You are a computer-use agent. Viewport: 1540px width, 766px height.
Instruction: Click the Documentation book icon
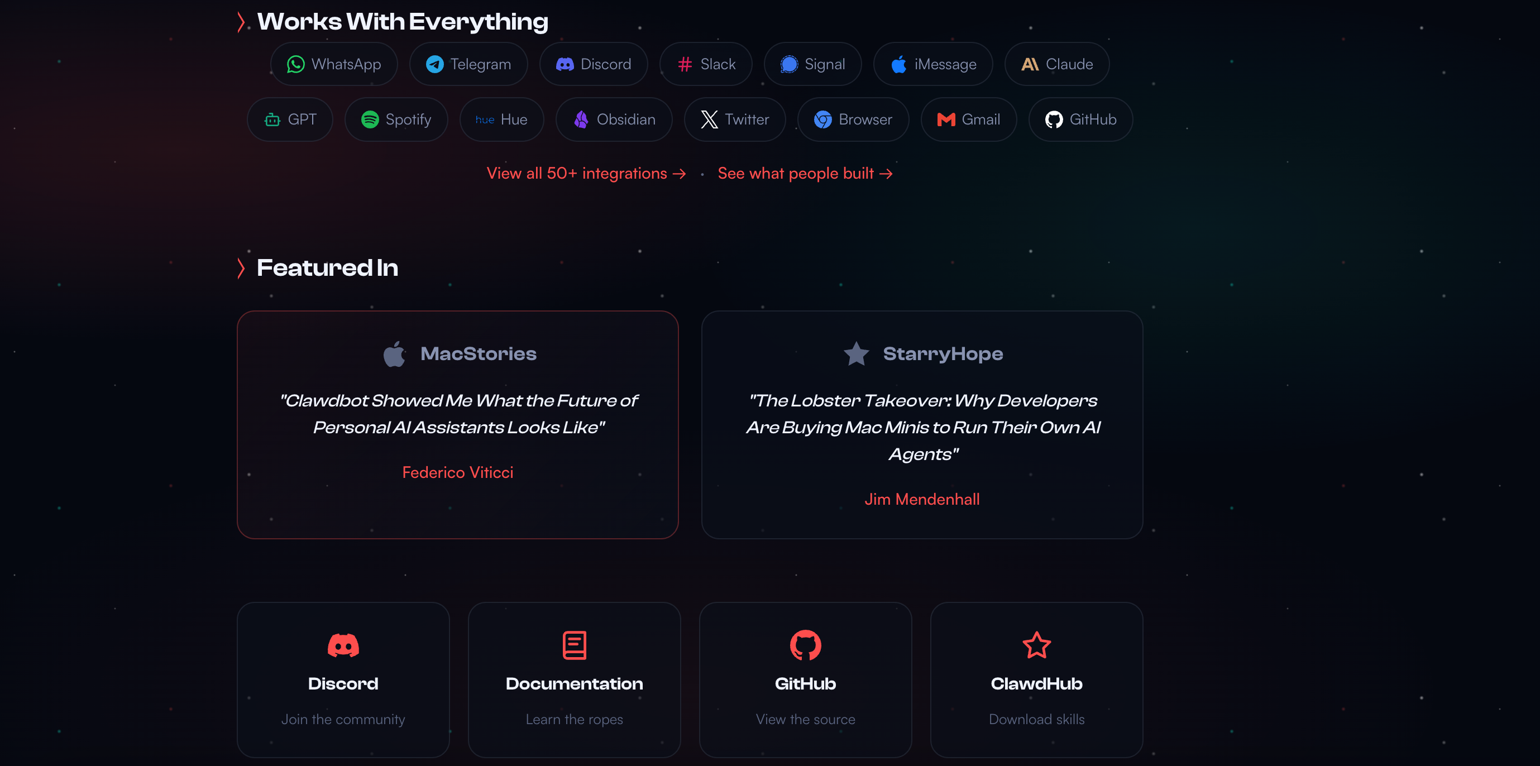pyautogui.click(x=574, y=645)
